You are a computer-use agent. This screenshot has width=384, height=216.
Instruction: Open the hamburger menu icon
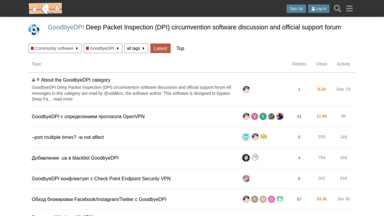[x=349, y=9]
